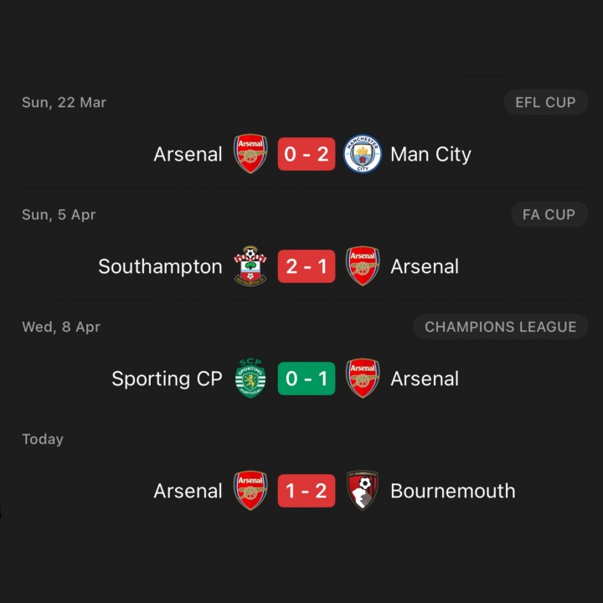Image resolution: width=603 pixels, height=603 pixels.
Task: Open the green 0 - 1 score badge
Action: 307,379
